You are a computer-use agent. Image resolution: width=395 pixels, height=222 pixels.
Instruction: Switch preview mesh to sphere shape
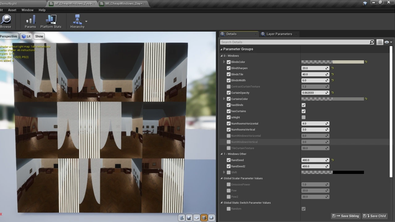189,218
